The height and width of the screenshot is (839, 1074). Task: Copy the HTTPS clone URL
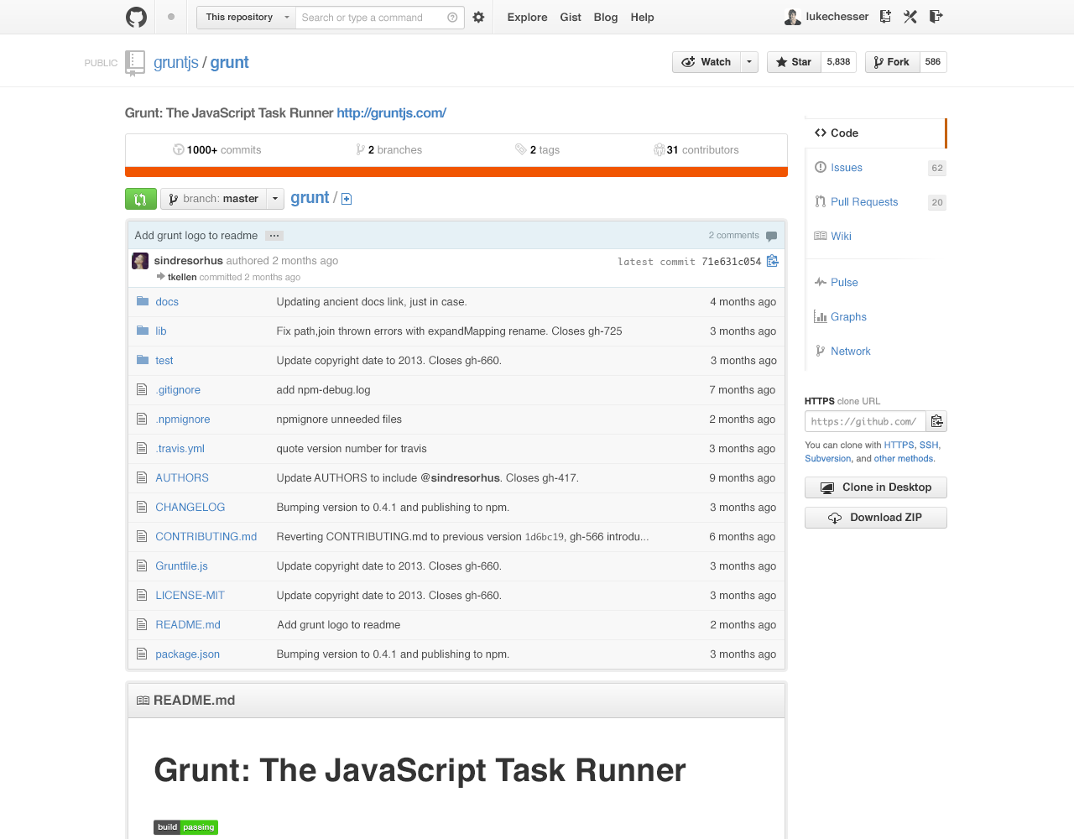point(937,421)
